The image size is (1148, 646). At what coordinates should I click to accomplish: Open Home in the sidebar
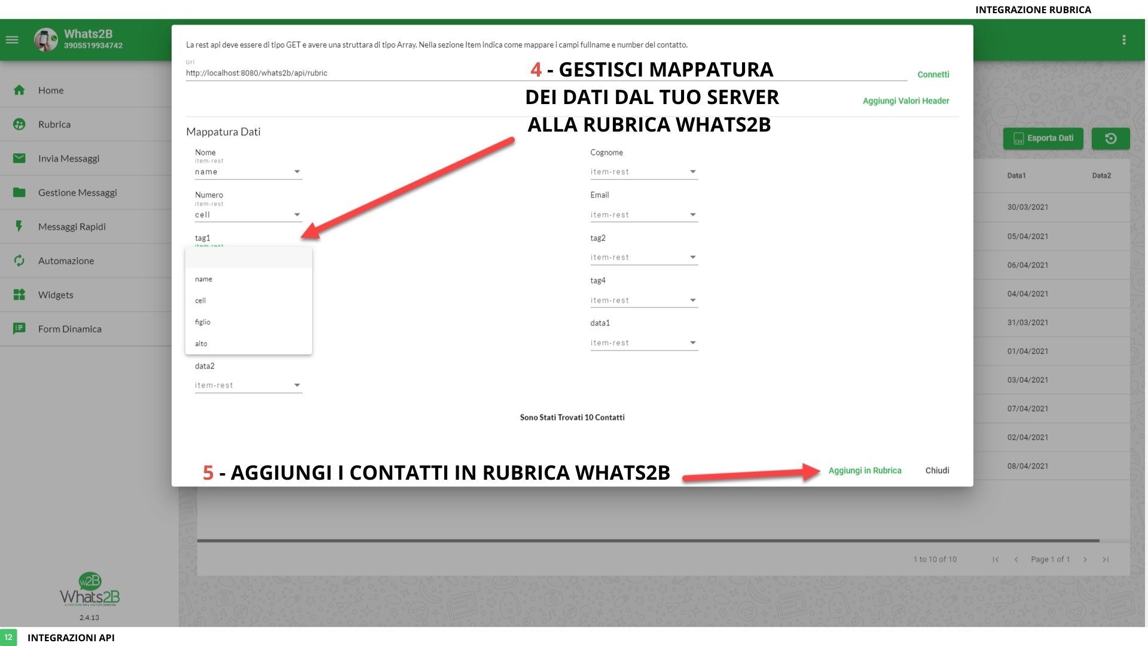tap(86, 90)
